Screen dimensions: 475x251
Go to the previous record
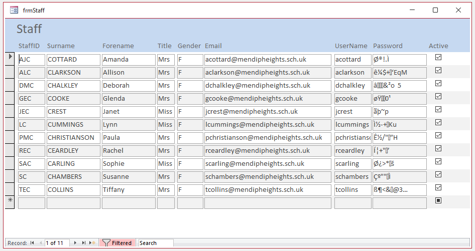pyautogui.click(x=41, y=243)
